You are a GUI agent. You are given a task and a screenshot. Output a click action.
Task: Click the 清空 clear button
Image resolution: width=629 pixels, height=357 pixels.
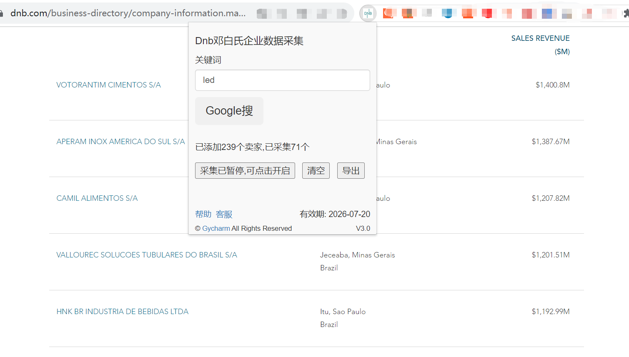(x=316, y=171)
